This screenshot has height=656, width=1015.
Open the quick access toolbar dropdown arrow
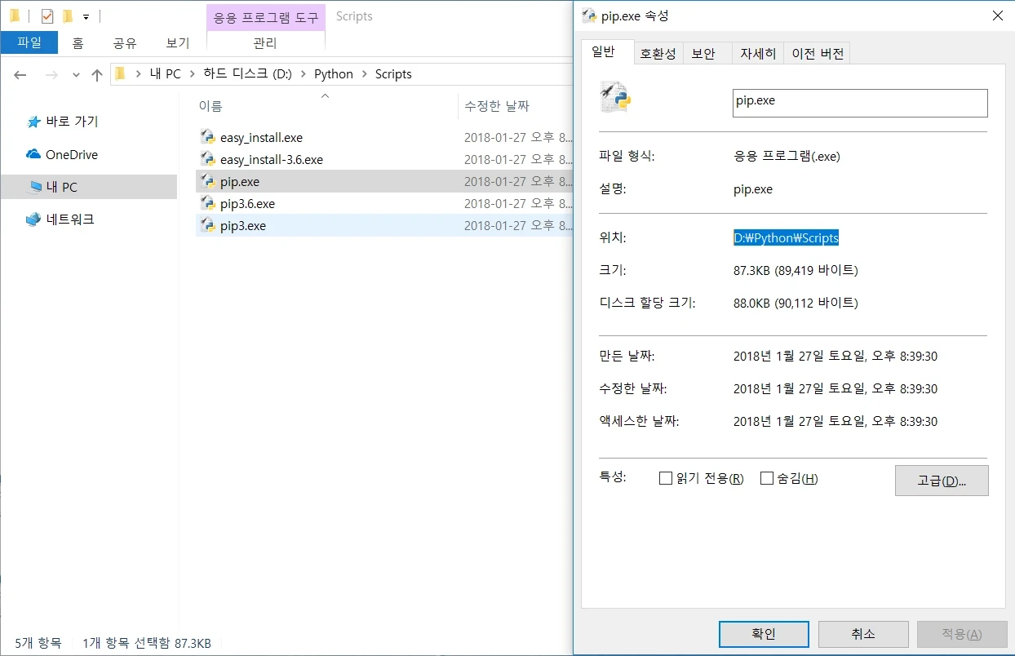[86, 16]
